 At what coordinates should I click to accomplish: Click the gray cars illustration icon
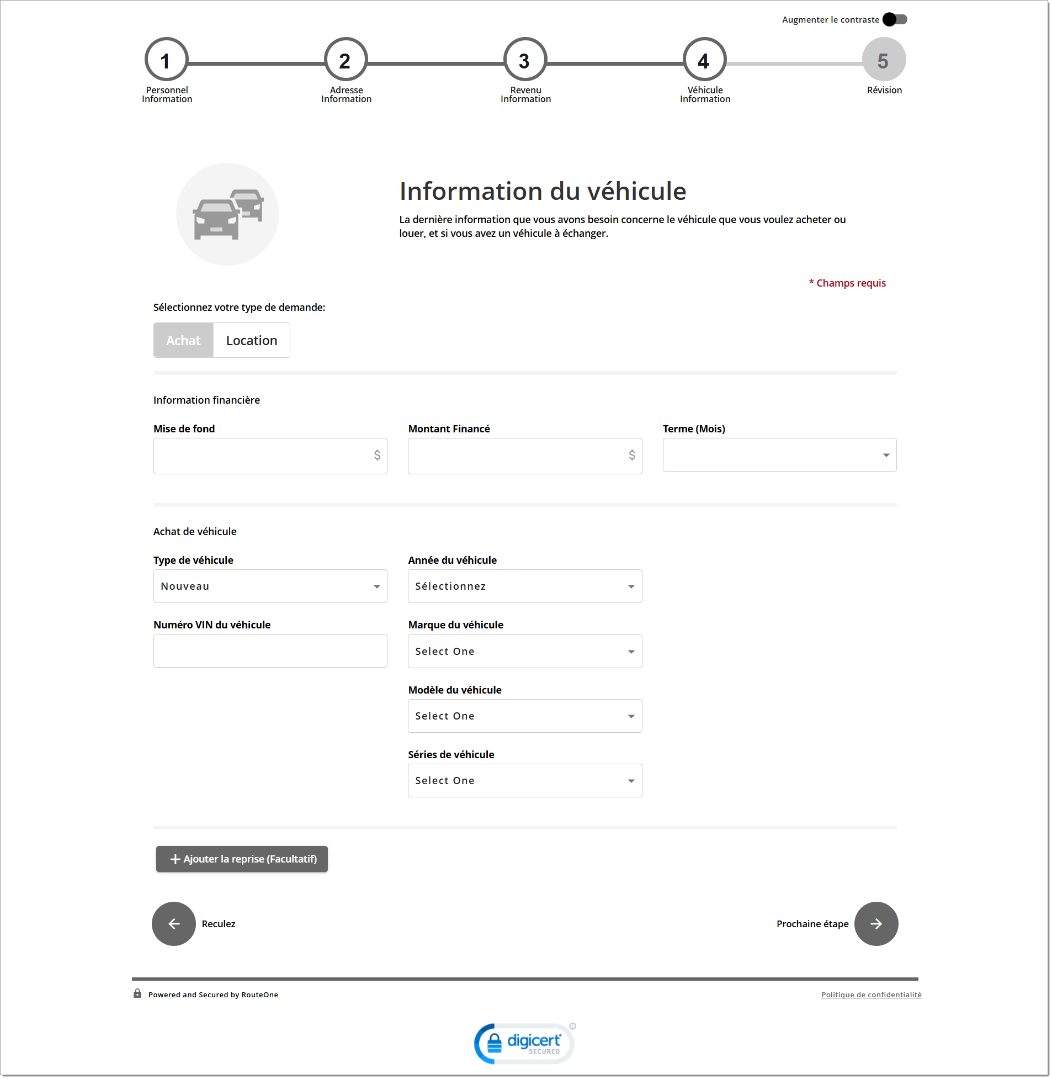pyautogui.click(x=227, y=214)
